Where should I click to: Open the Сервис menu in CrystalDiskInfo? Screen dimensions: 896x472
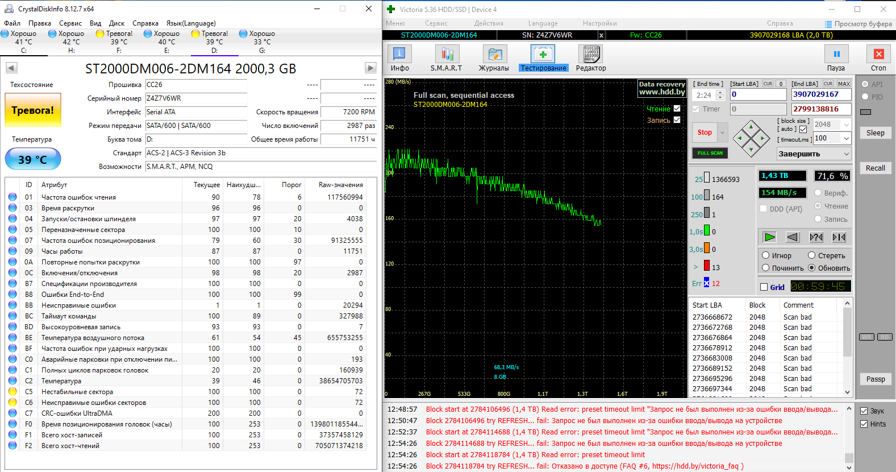pos(70,23)
